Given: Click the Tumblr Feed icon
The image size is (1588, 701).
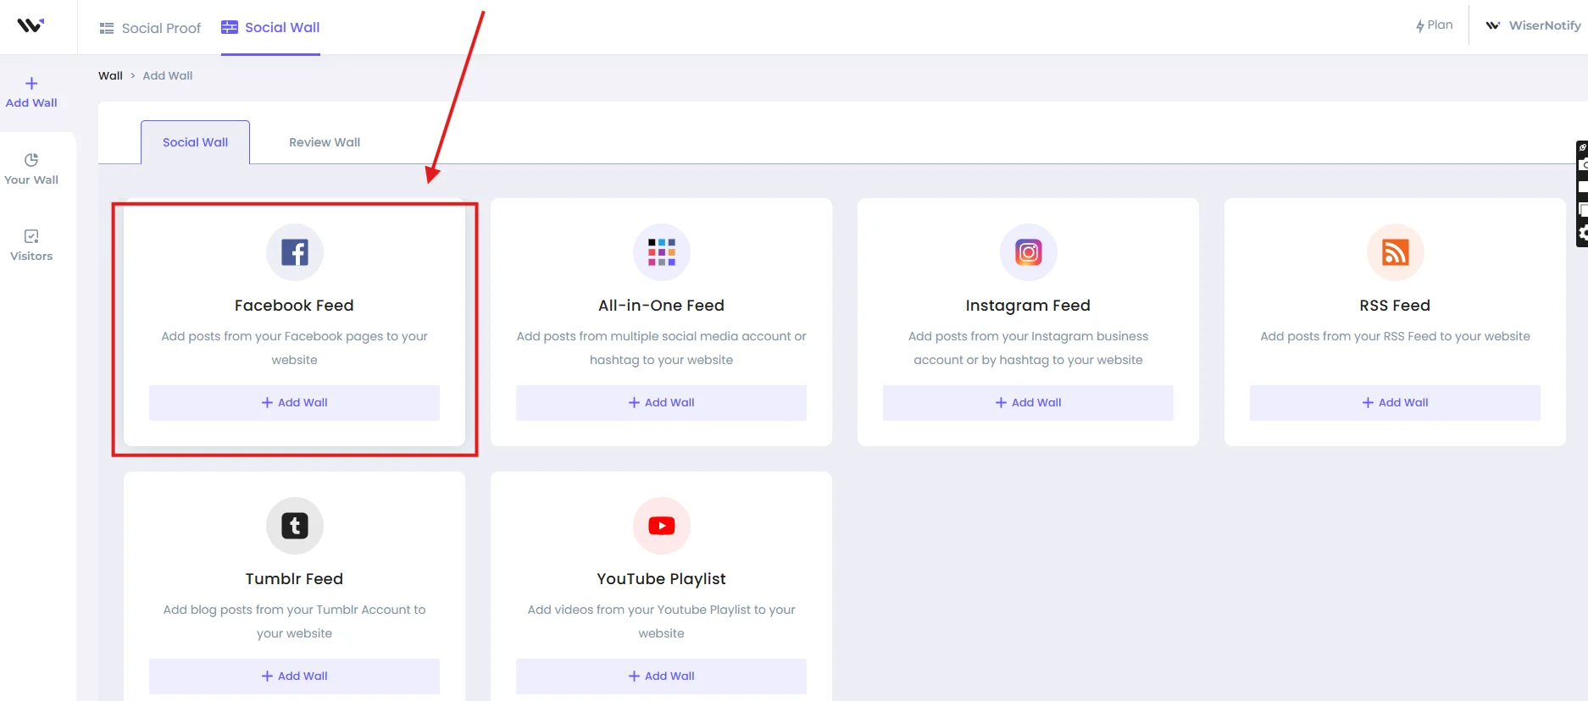Looking at the screenshot, I should 294,526.
